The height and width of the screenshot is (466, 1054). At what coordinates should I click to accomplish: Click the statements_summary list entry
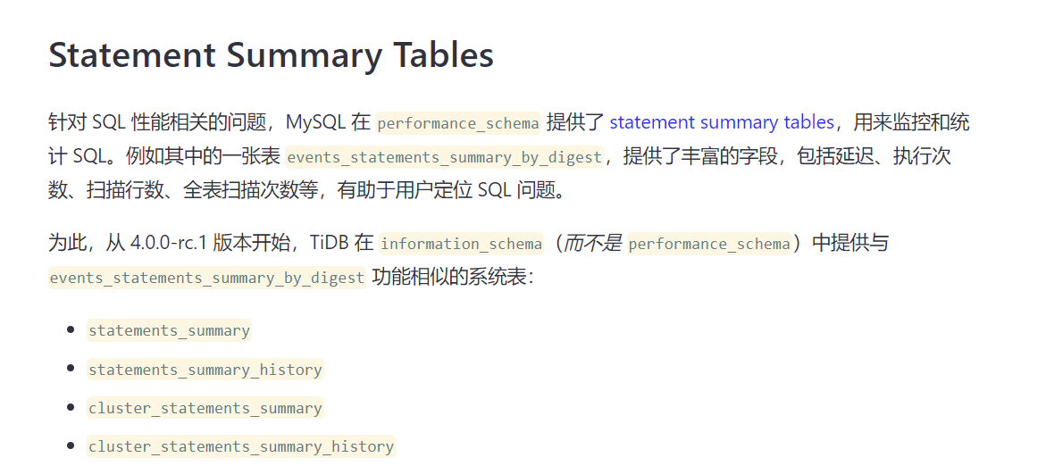tap(169, 330)
